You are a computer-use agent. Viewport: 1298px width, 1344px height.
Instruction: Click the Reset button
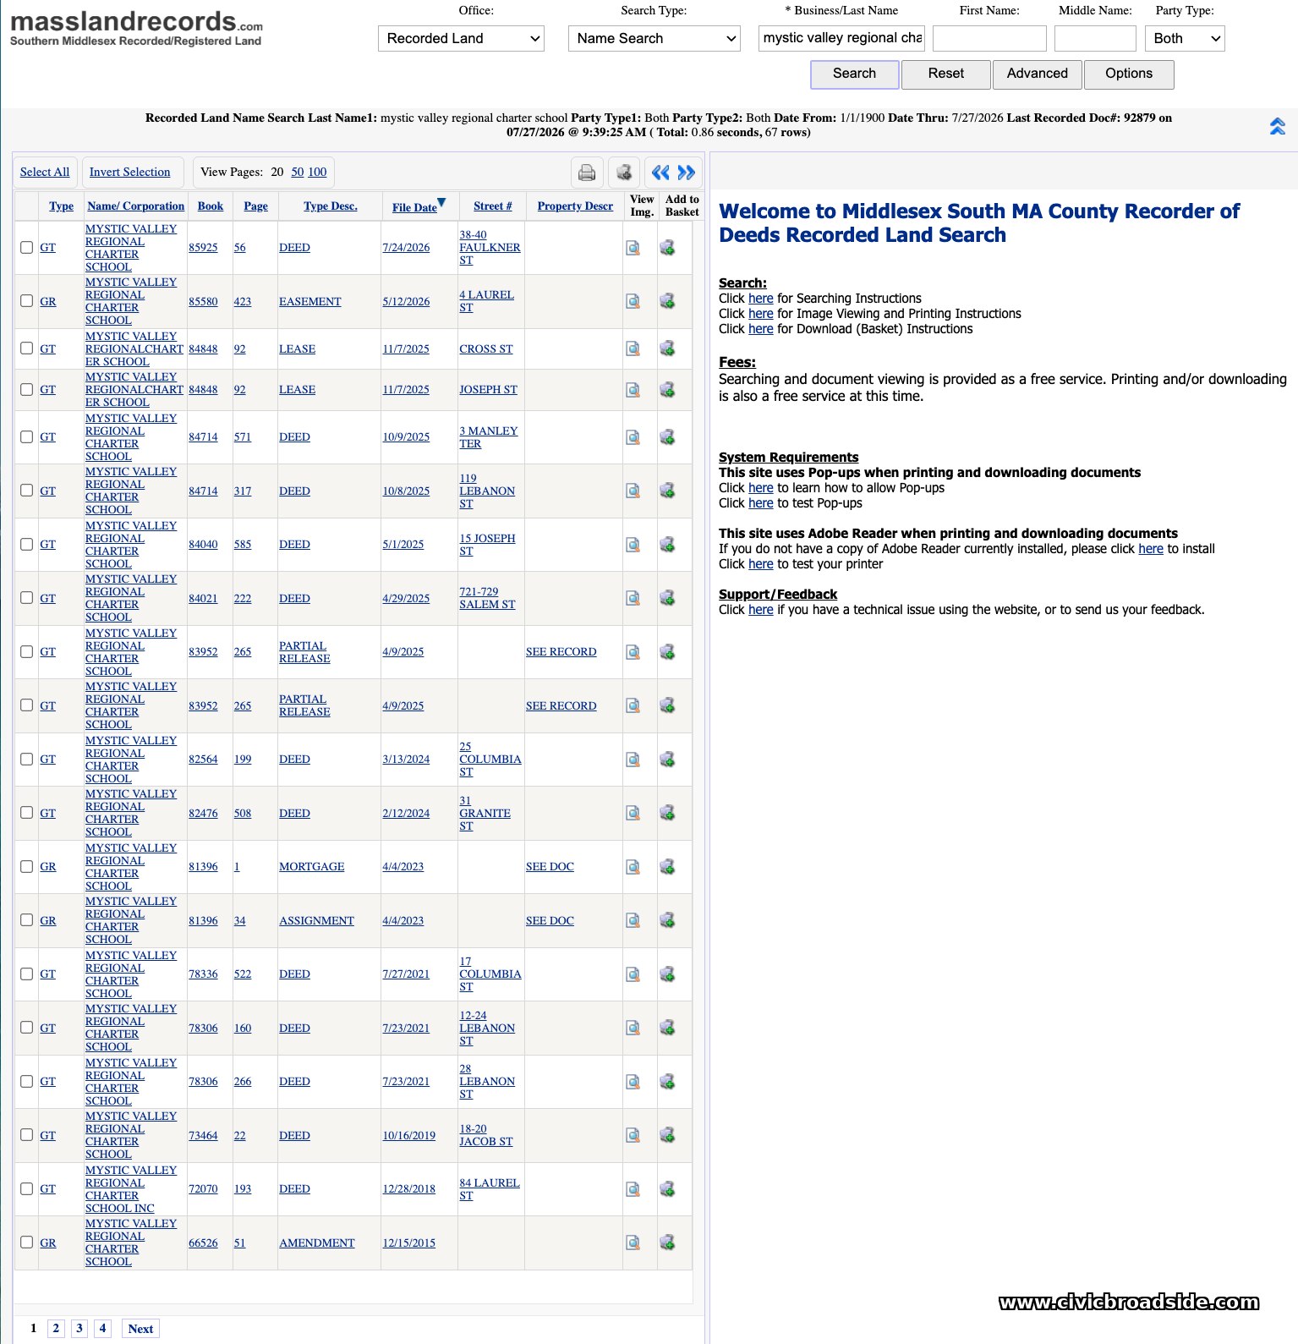coord(945,74)
